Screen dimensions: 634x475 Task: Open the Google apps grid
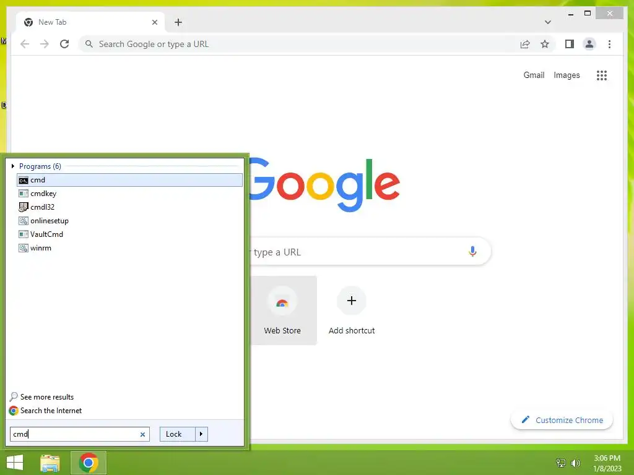click(x=602, y=75)
